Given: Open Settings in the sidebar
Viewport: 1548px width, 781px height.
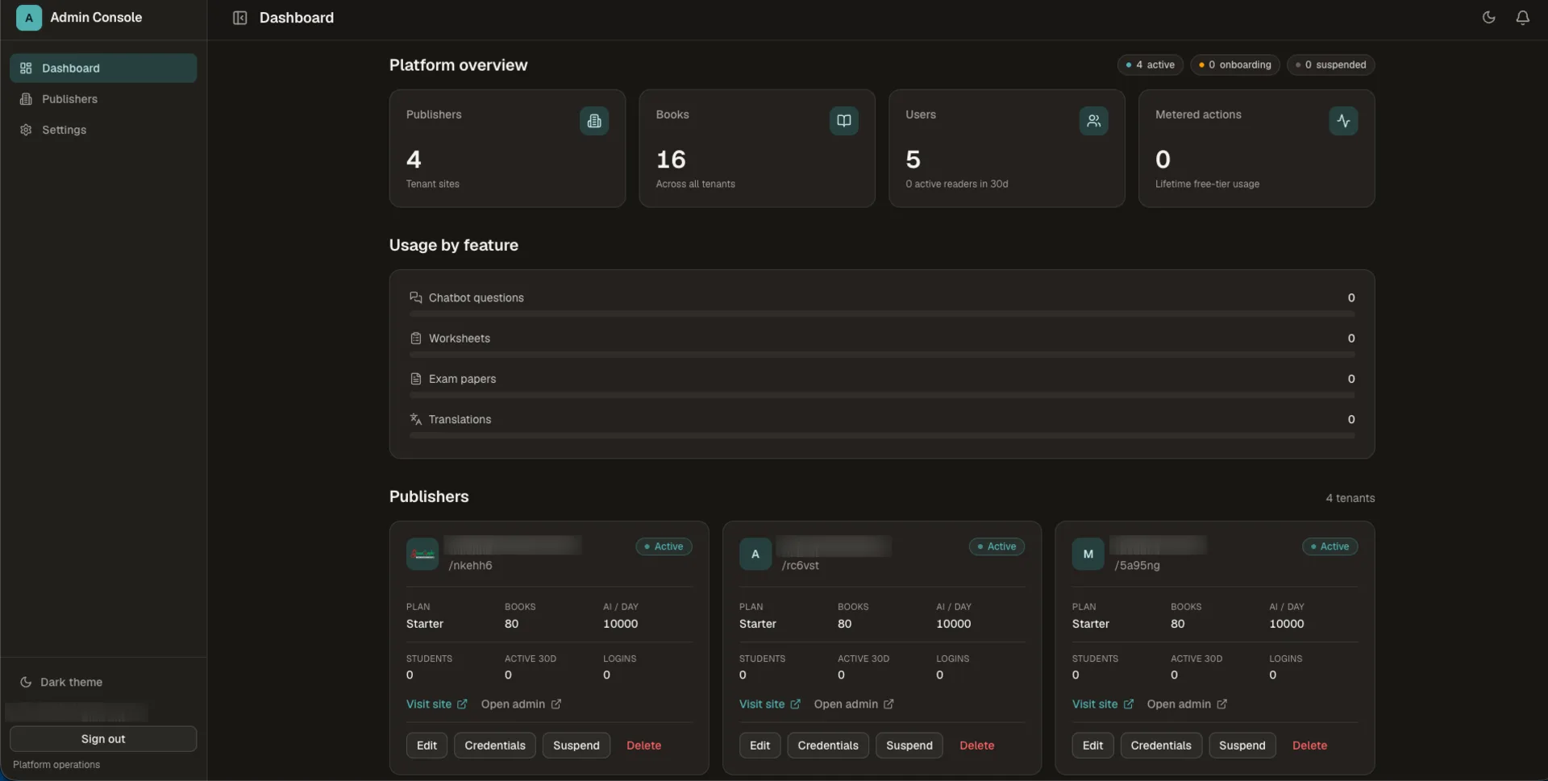Looking at the screenshot, I should pos(103,130).
